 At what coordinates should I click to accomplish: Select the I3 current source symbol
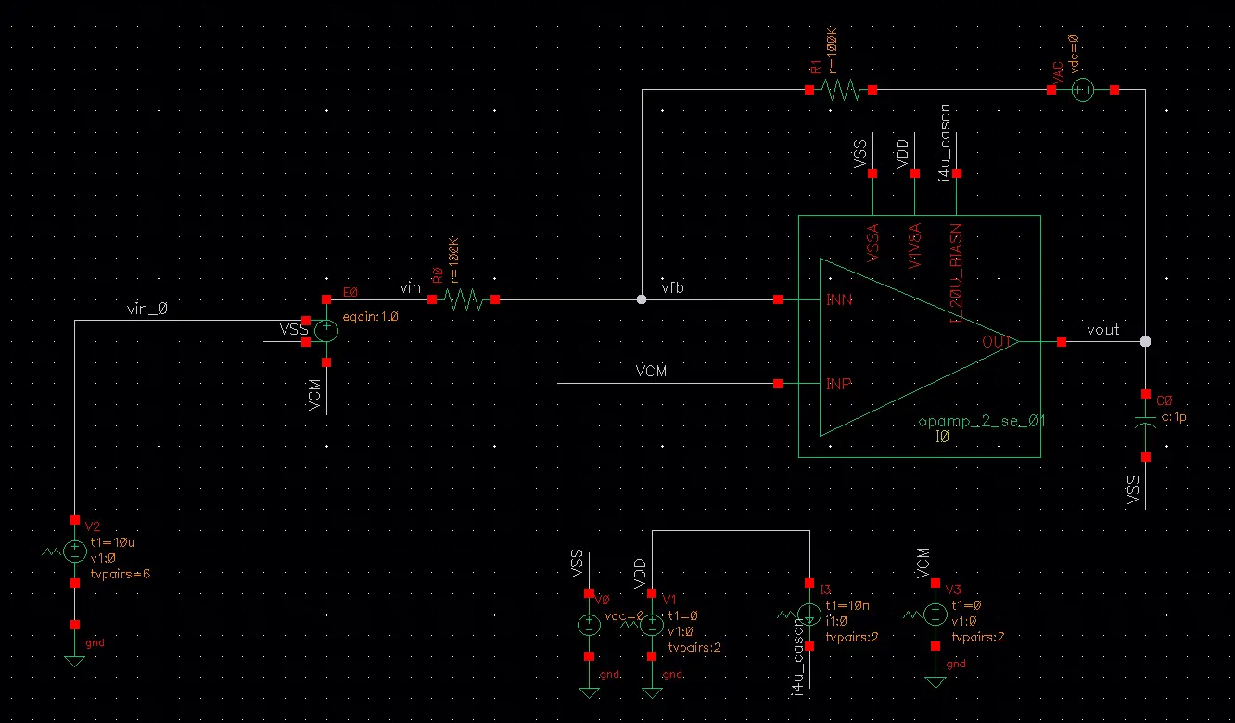coord(809,615)
